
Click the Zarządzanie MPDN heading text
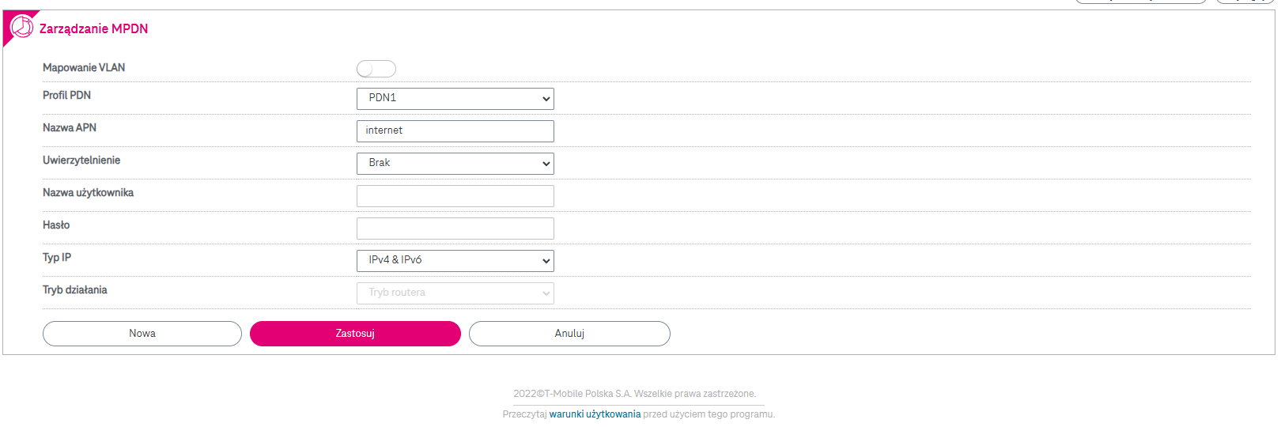click(x=93, y=28)
